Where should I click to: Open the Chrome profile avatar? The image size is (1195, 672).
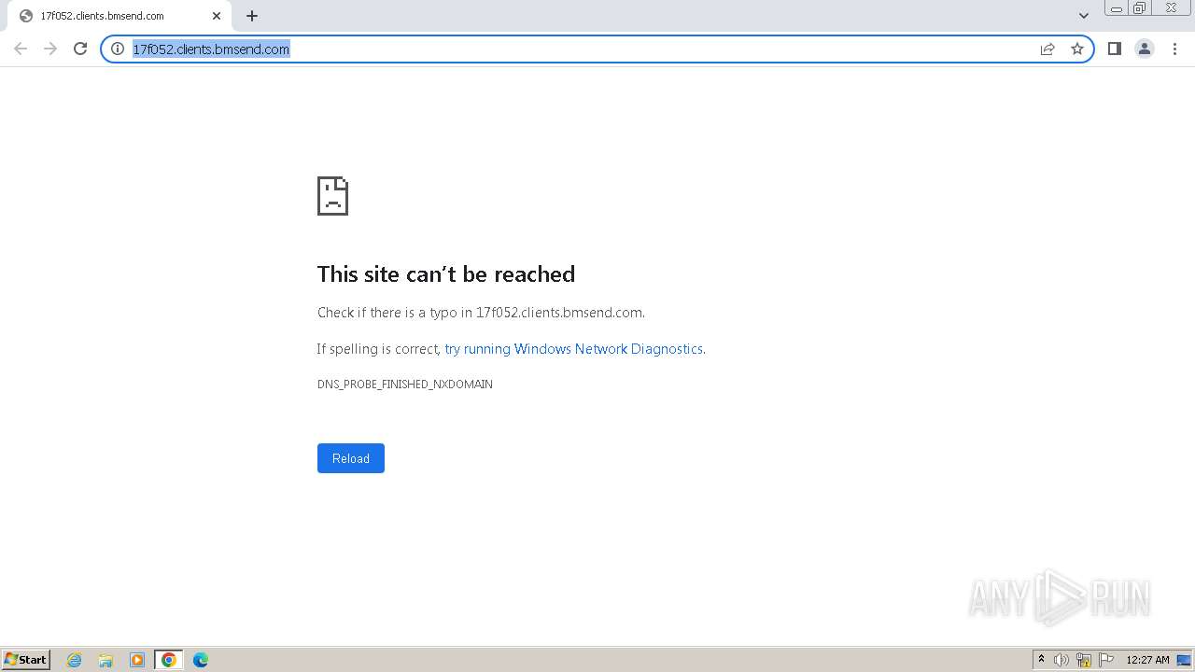coord(1145,49)
